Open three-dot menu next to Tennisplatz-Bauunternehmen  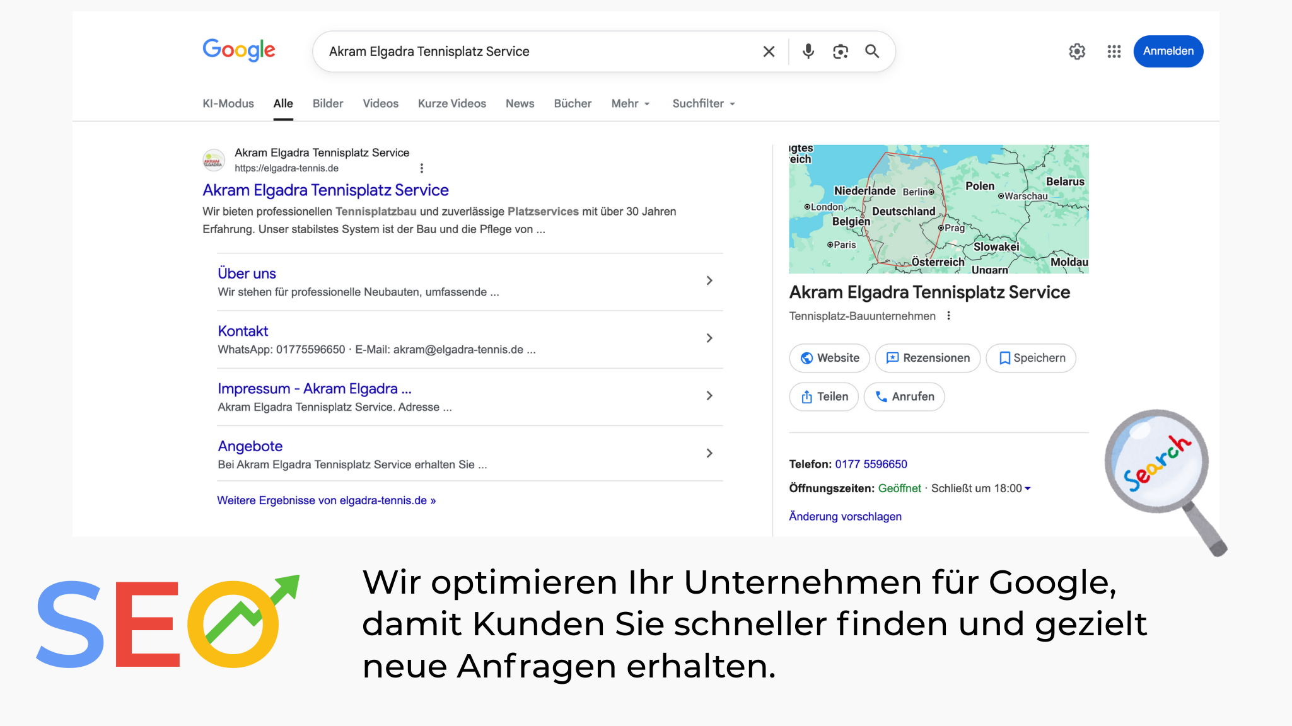(x=948, y=316)
